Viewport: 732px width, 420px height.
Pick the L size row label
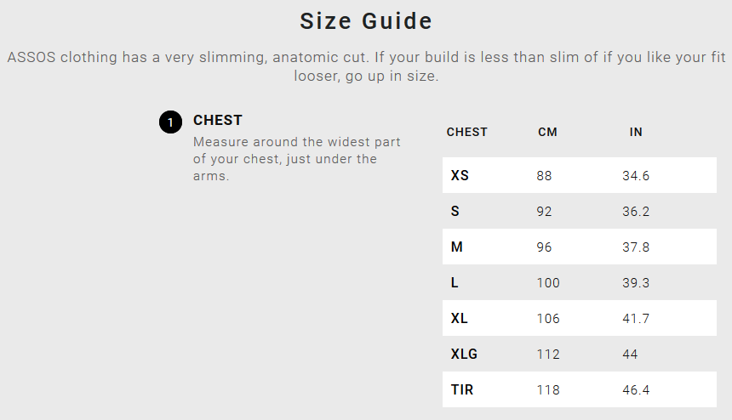tap(455, 283)
